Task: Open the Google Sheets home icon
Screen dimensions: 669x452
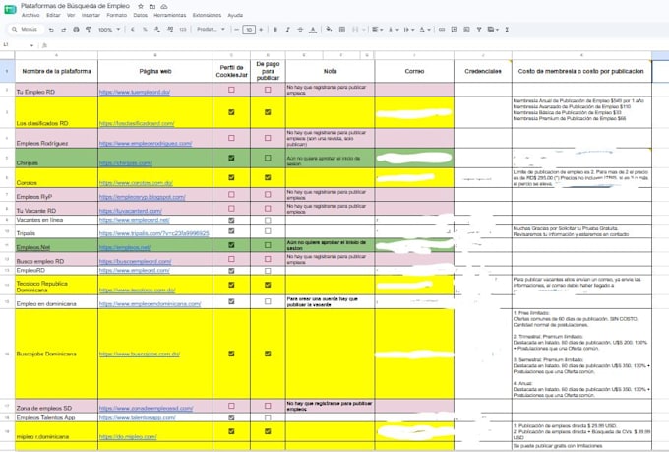Action: click(10, 9)
